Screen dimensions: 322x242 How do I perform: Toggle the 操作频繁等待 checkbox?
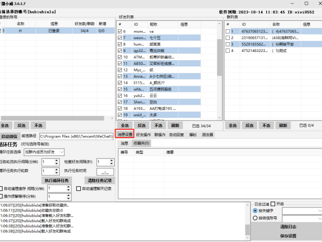click(x=2, y=197)
